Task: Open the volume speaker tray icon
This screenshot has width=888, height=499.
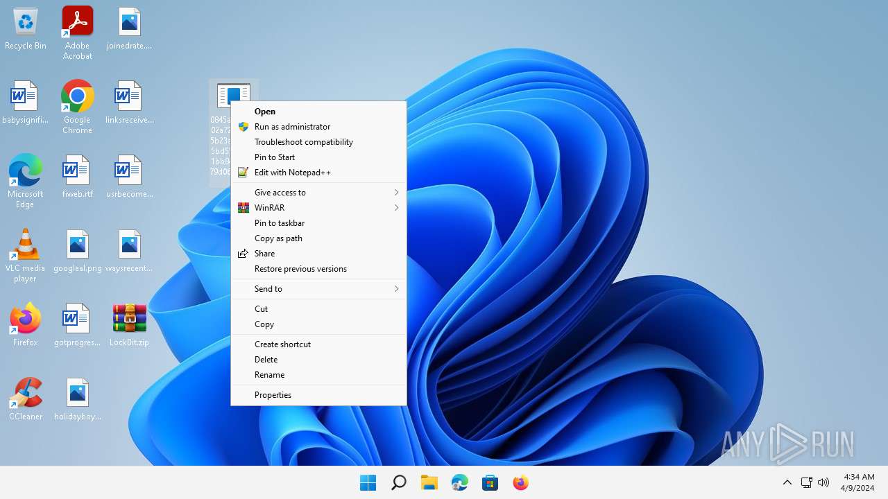Action: pos(823,482)
